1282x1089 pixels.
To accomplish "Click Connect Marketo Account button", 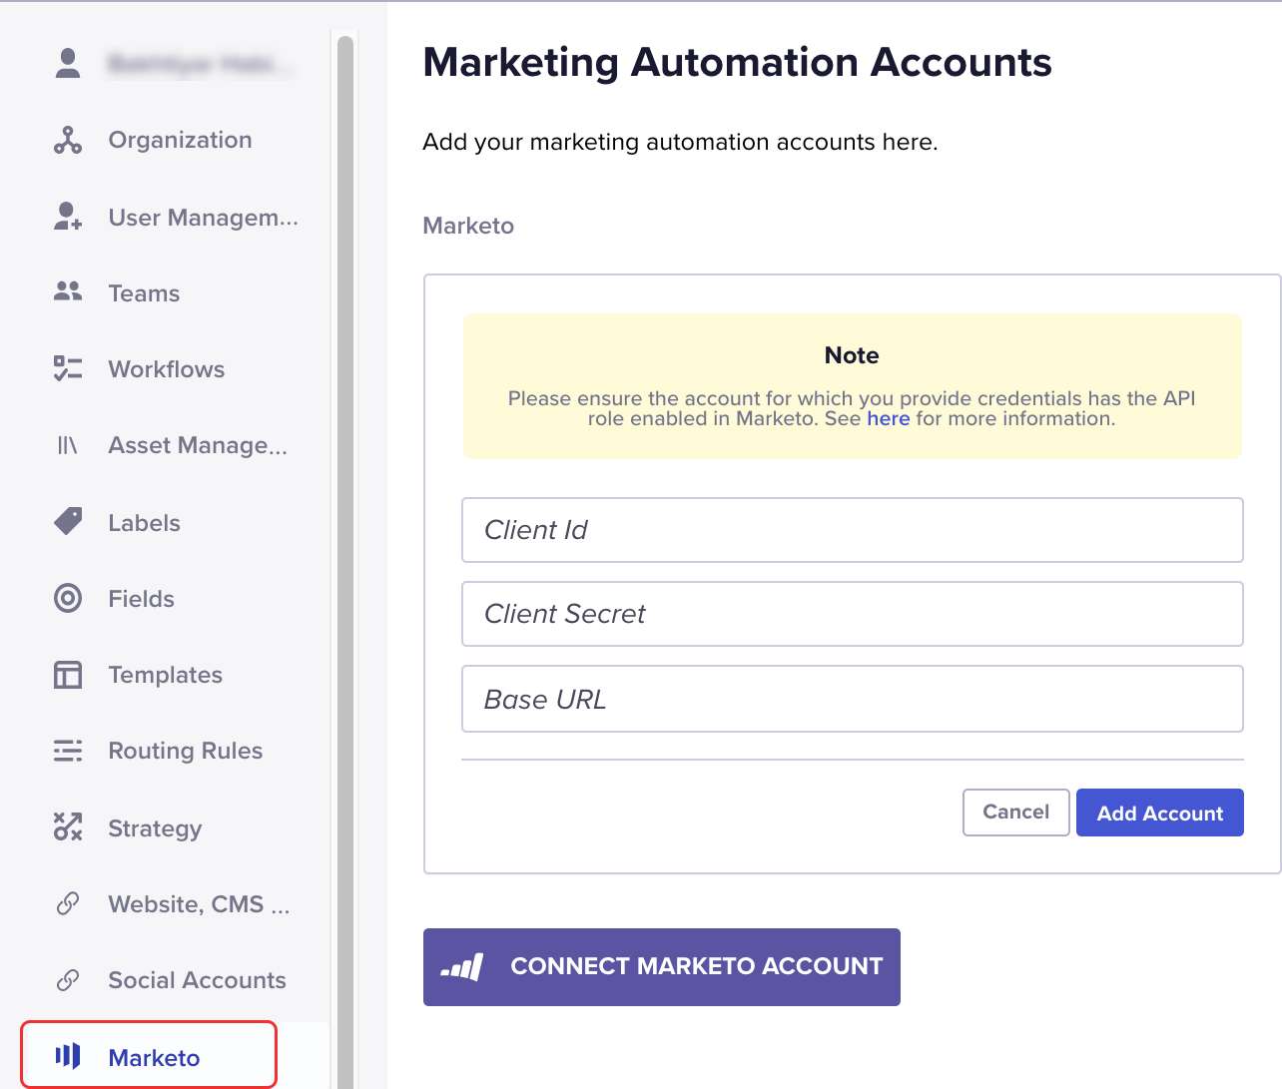I will pos(662,966).
